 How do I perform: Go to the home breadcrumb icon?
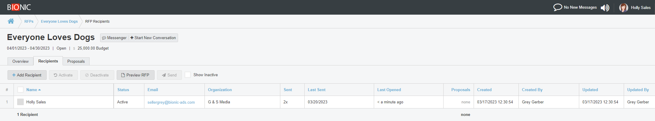(11, 21)
